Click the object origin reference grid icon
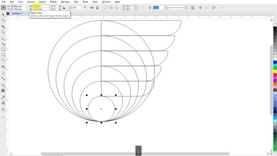 pos(3,8)
